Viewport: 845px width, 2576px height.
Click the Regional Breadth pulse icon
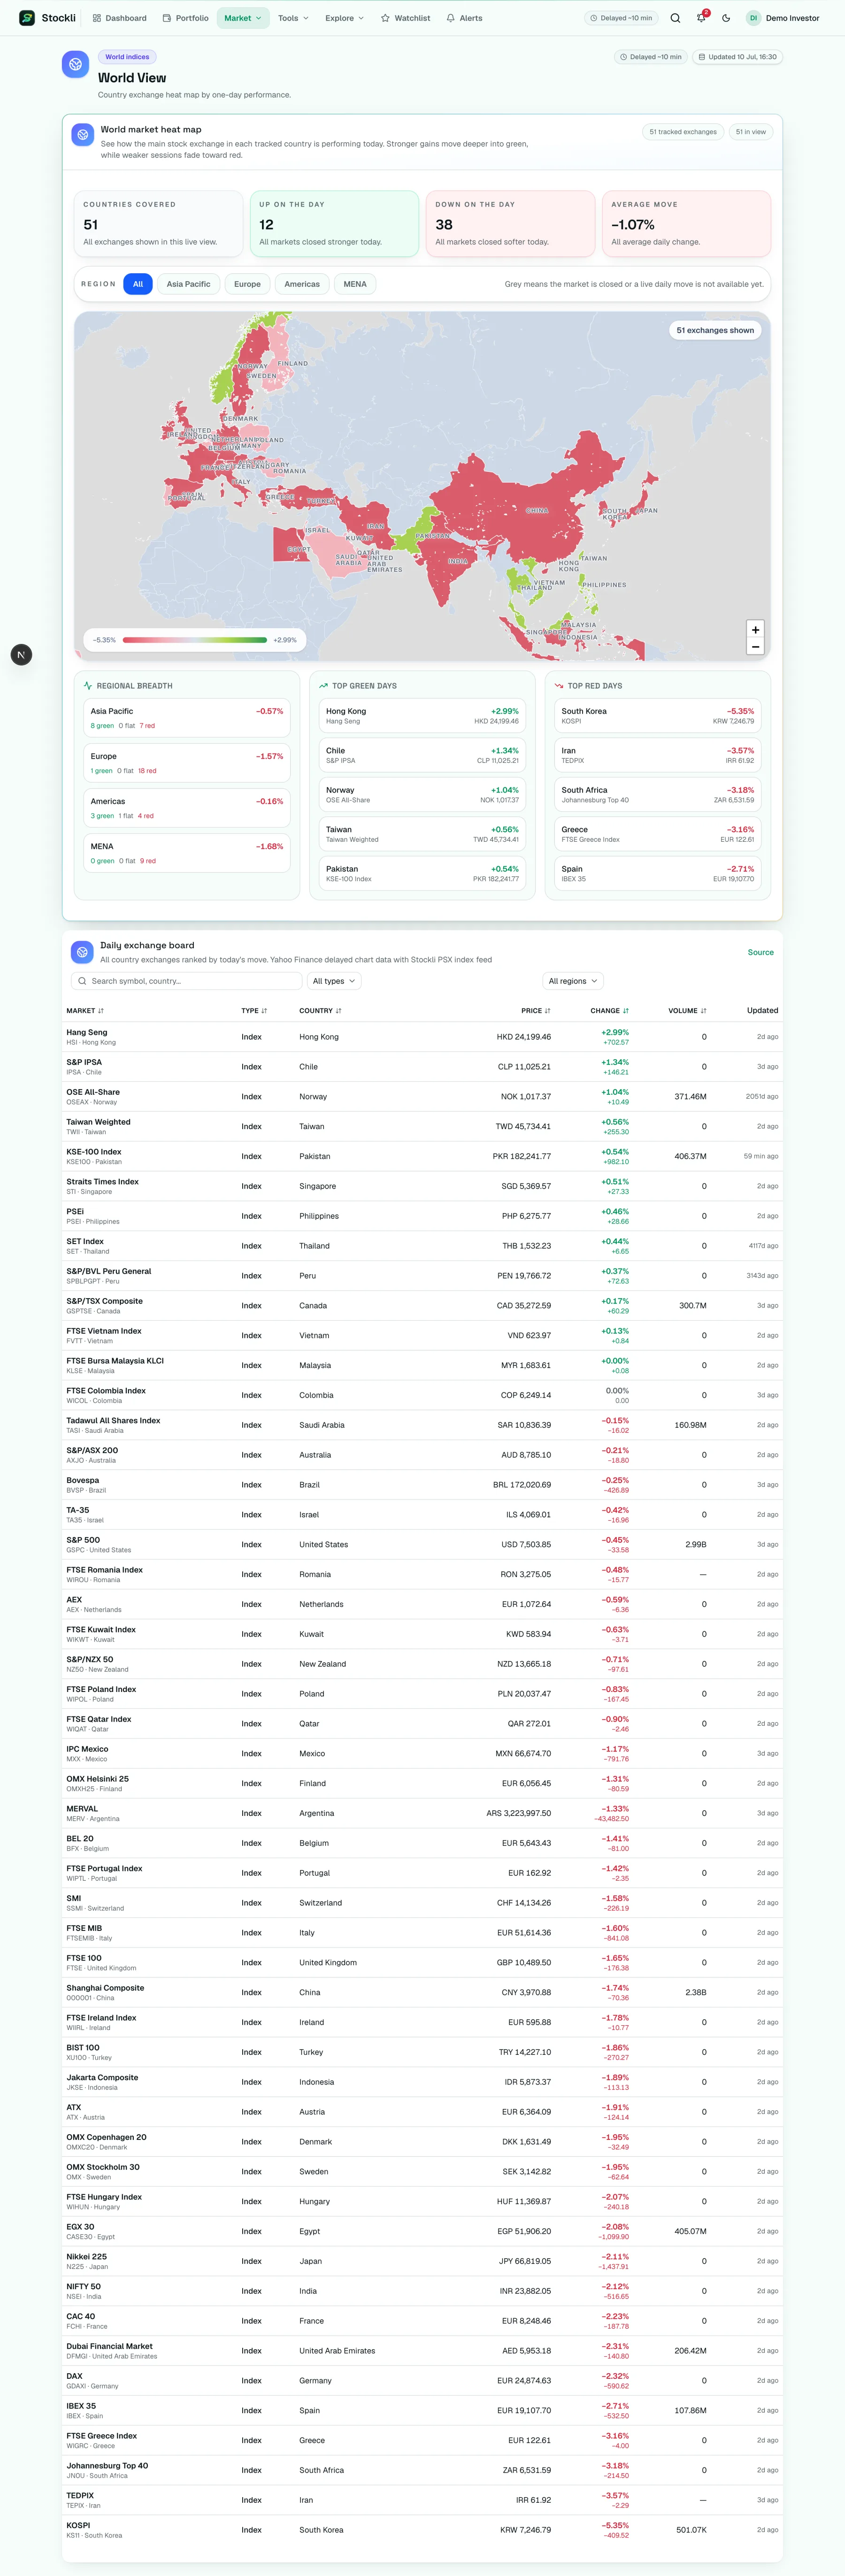88,686
